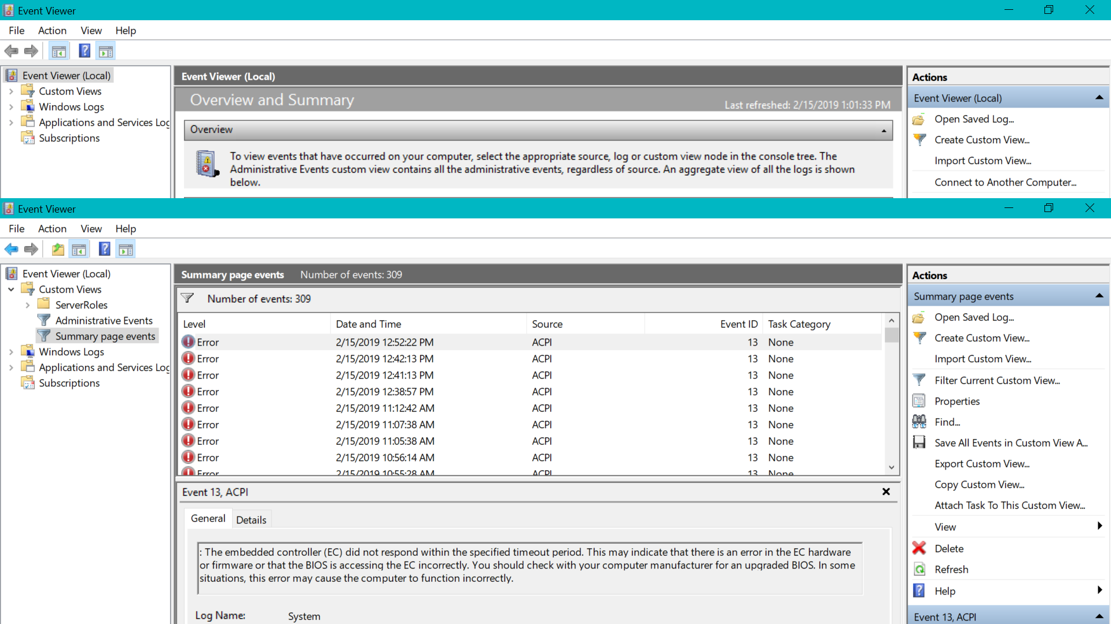
Task: Select Subscriptions in lower window tree
Action: (69, 383)
